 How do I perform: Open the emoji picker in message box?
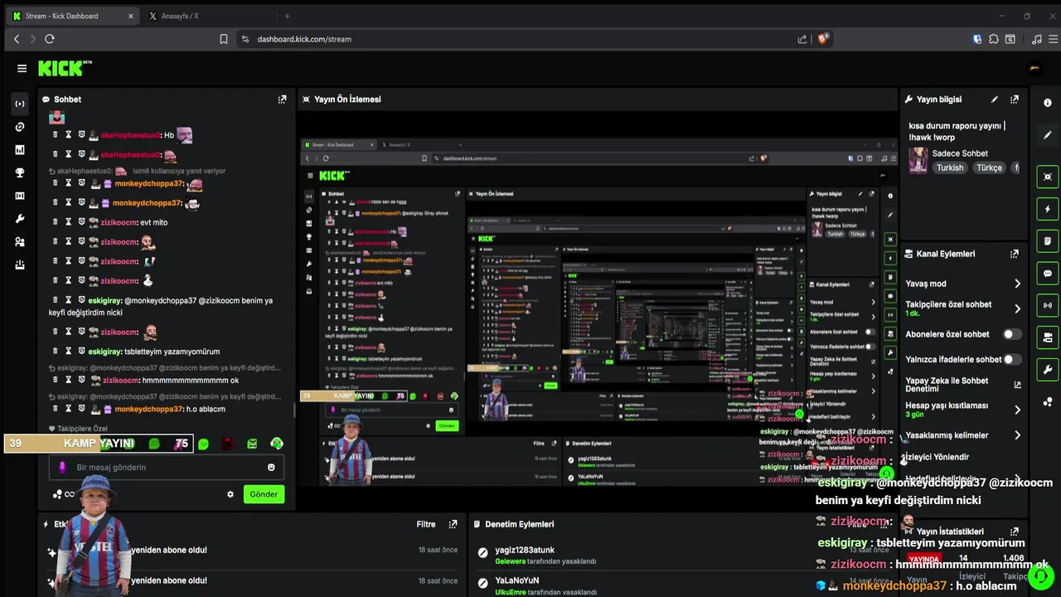point(271,467)
